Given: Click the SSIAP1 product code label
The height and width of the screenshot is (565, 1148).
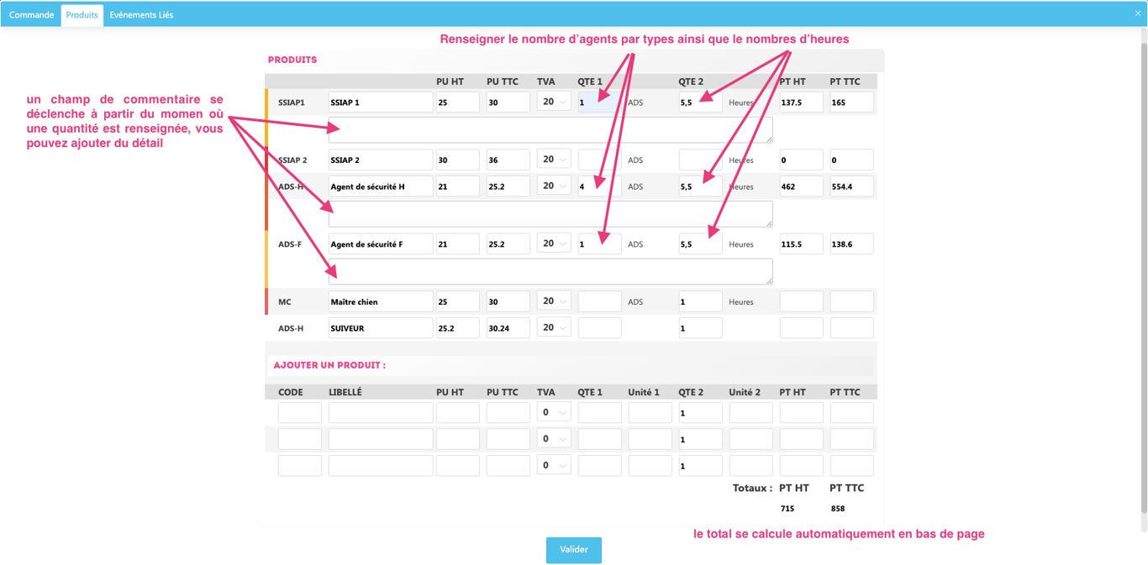Looking at the screenshot, I should click(x=292, y=102).
